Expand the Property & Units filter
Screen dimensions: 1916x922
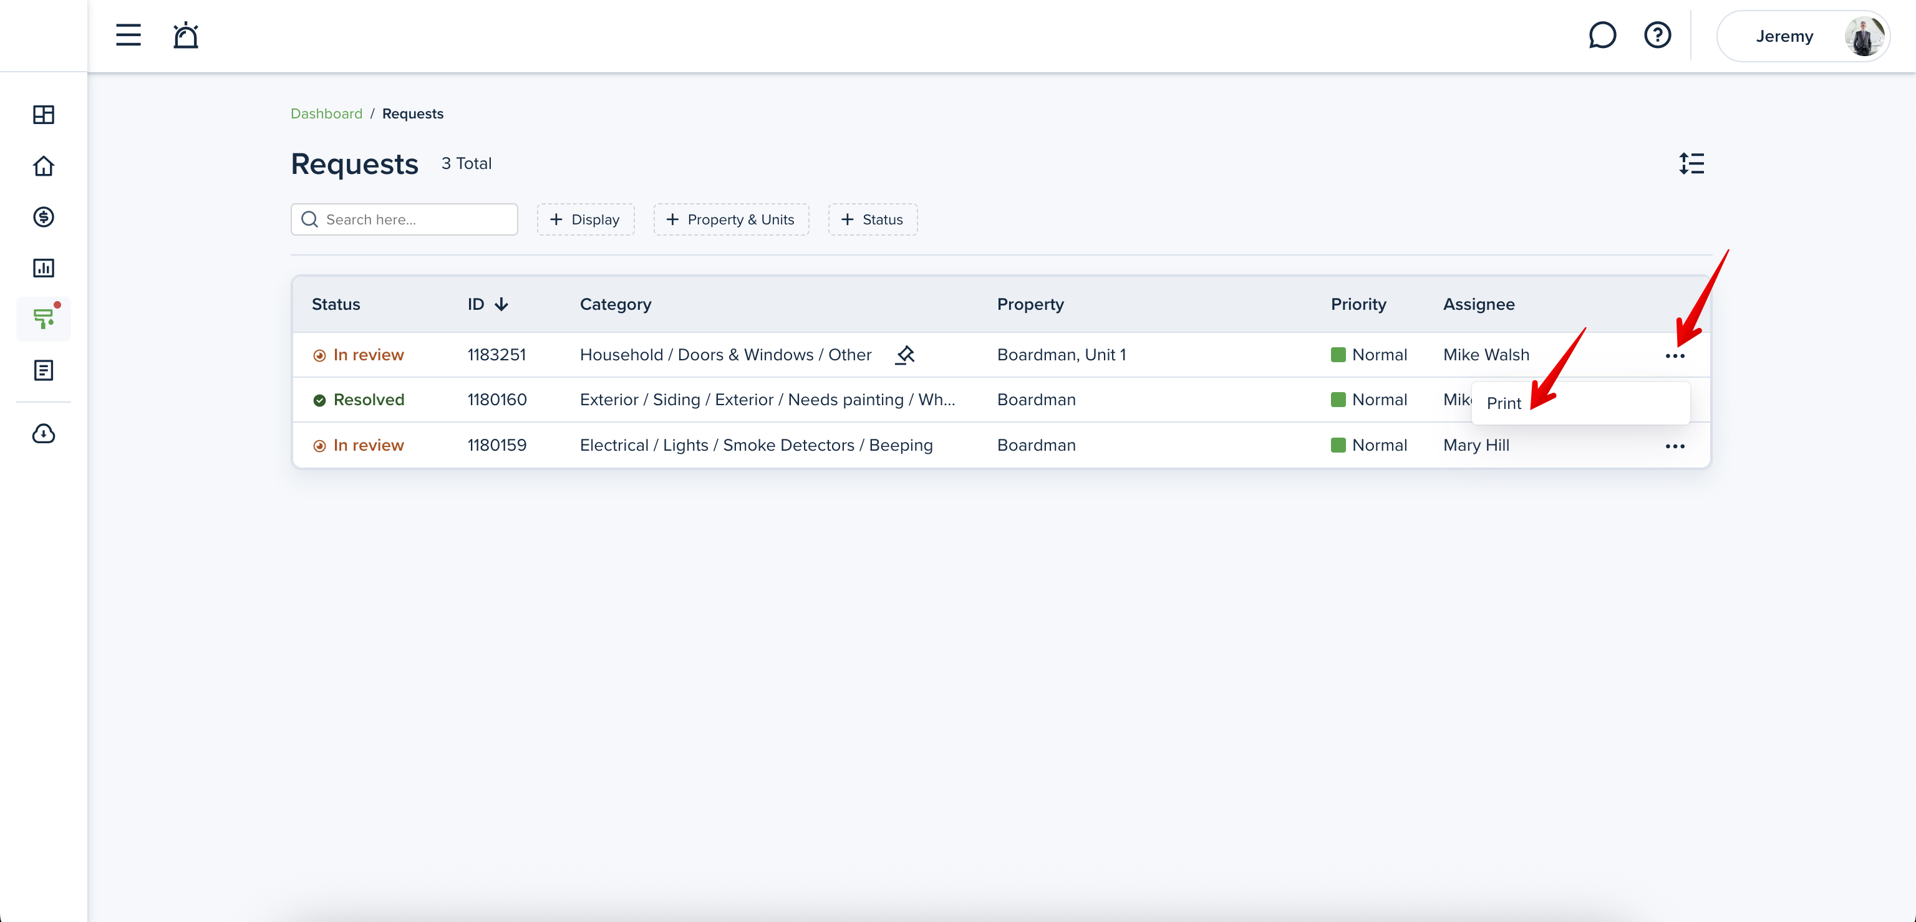pos(730,219)
